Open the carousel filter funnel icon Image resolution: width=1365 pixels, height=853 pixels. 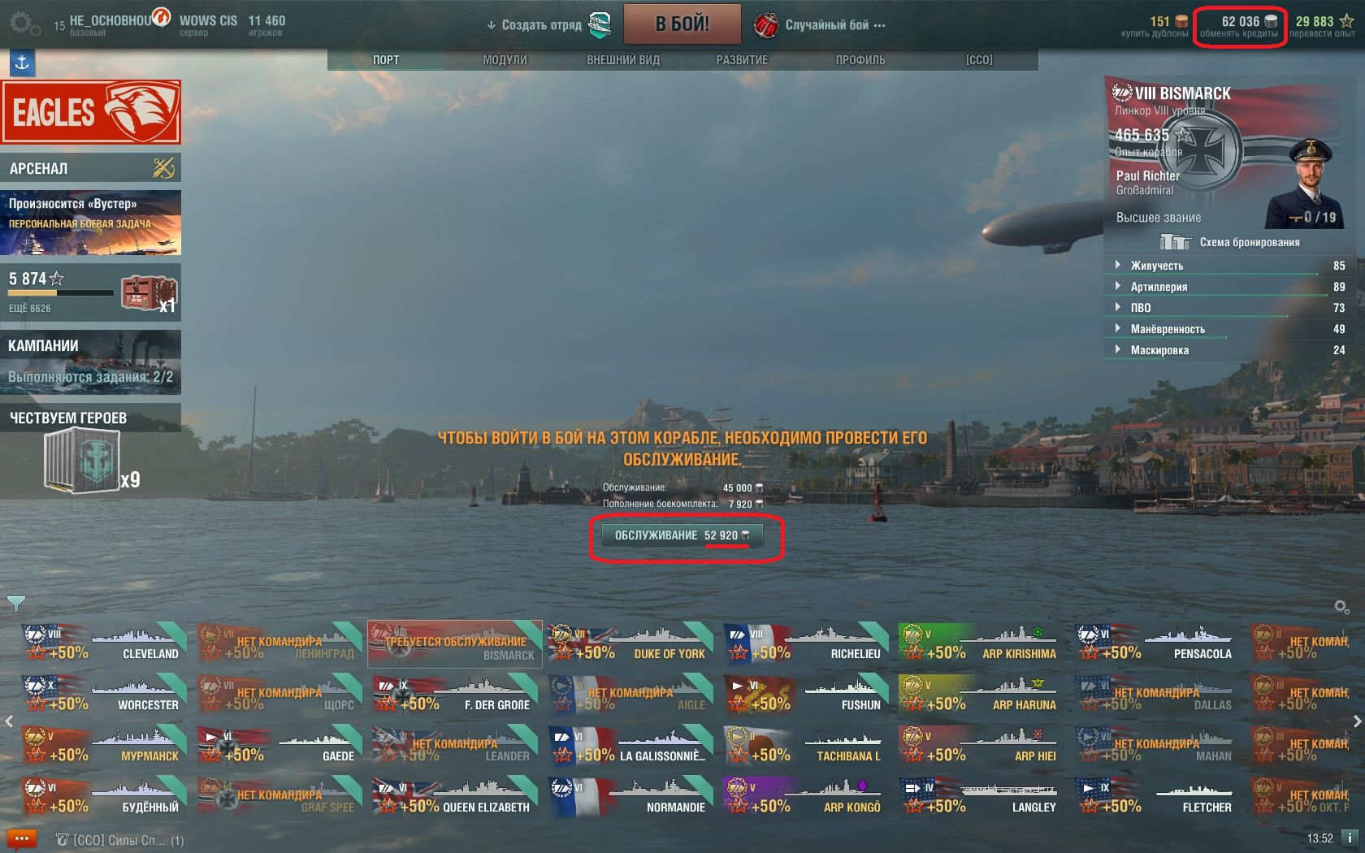(x=16, y=604)
